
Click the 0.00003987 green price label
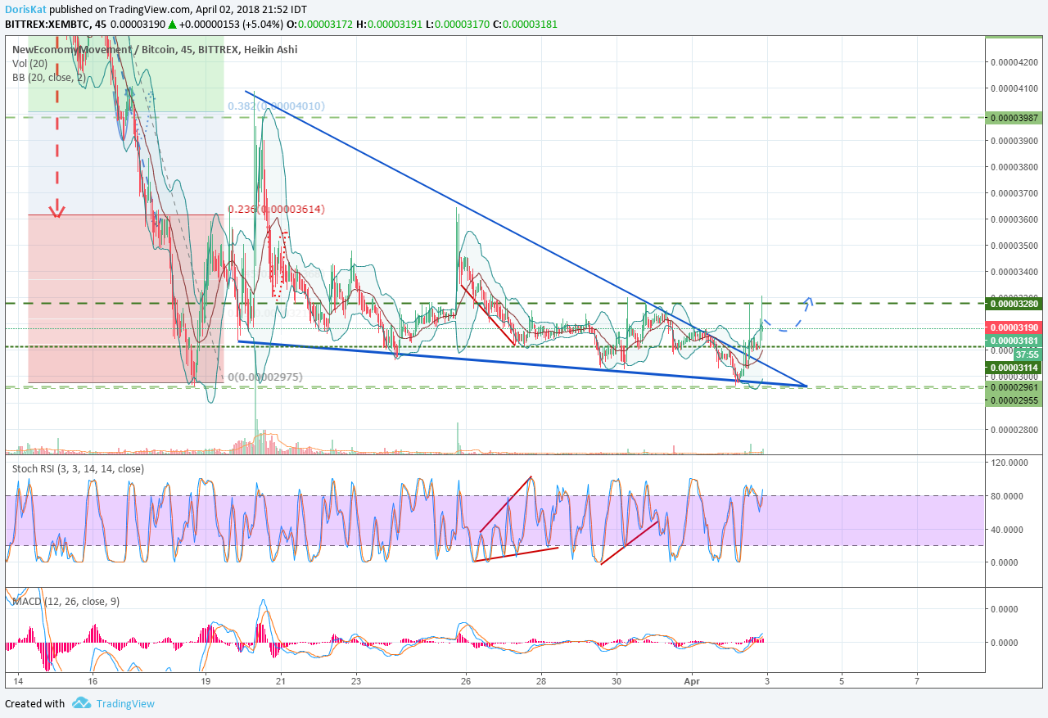1014,118
